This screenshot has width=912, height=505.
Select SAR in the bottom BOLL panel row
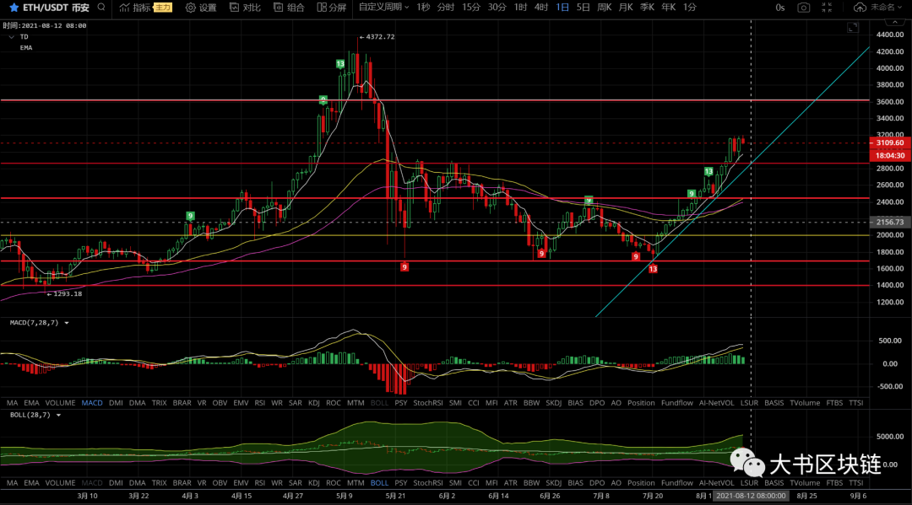(296, 483)
